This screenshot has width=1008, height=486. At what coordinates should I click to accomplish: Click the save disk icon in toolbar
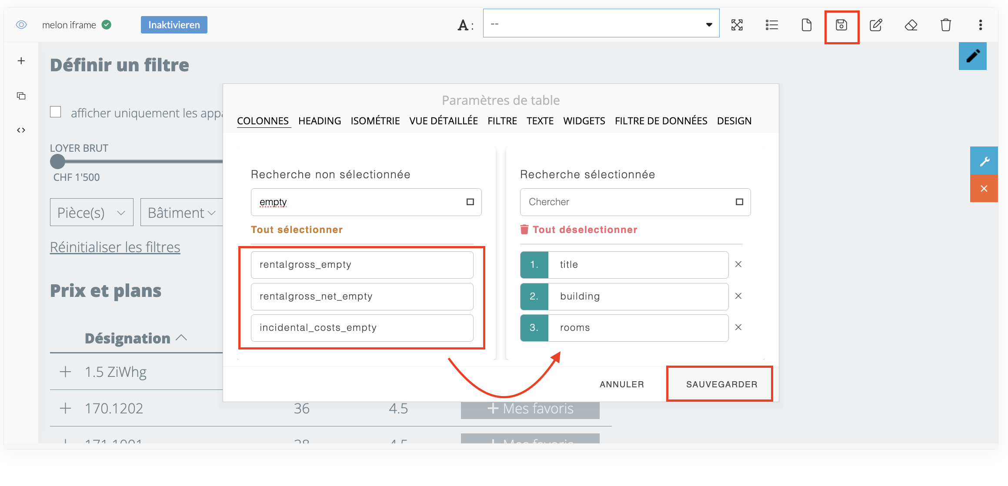tap(841, 25)
